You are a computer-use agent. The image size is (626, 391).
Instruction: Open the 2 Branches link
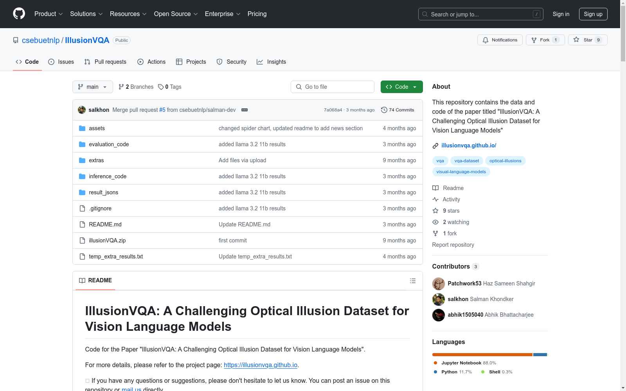tap(136, 87)
